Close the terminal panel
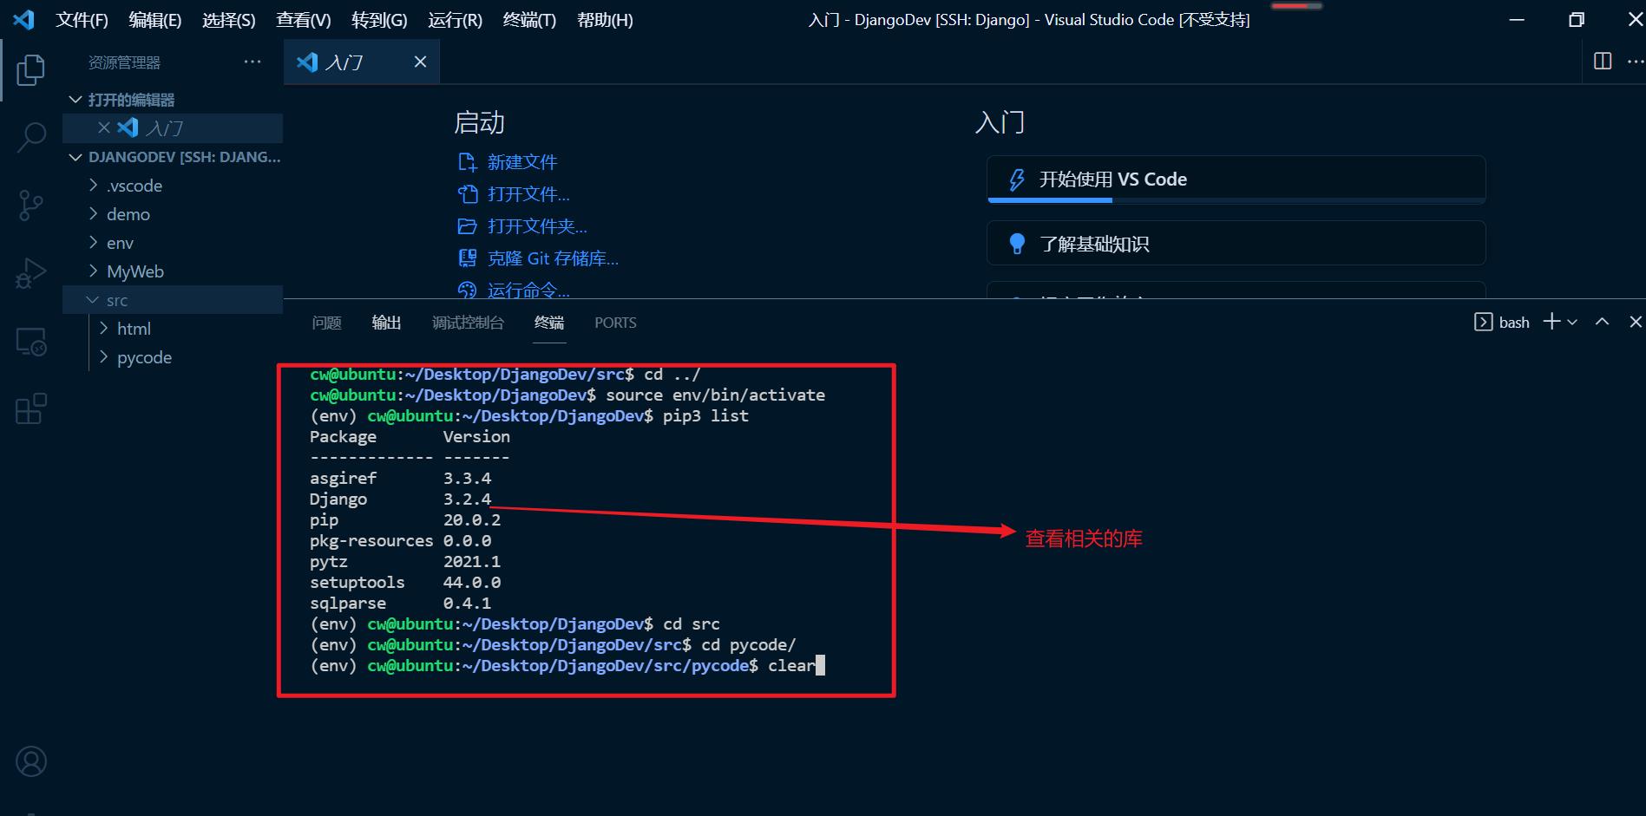Viewport: 1646px width, 816px height. [1636, 322]
